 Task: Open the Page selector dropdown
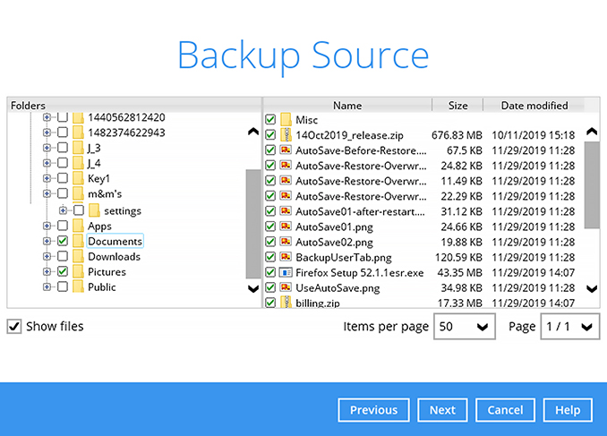[x=569, y=327]
